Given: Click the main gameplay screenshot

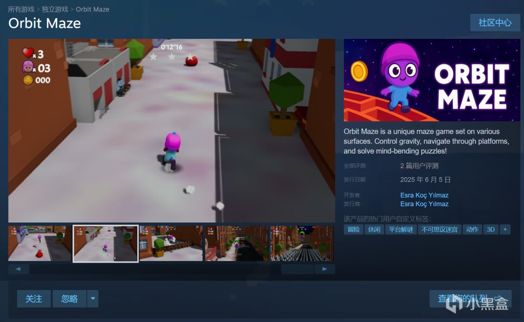Looking at the screenshot, I should (172, 131).
